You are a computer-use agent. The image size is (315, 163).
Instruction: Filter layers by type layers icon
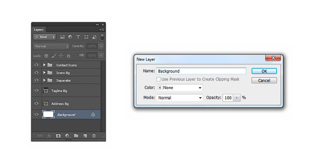click(78, 37)
